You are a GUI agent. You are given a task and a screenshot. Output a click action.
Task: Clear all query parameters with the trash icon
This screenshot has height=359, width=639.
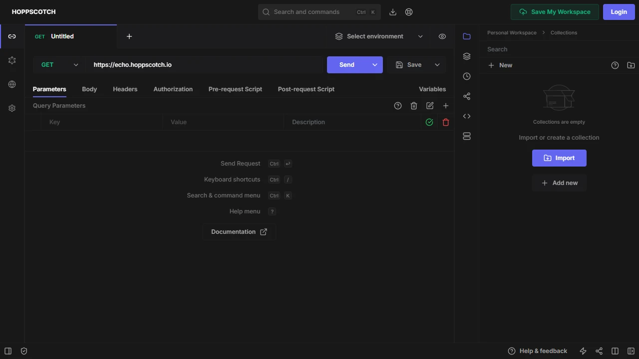[414, 105]
